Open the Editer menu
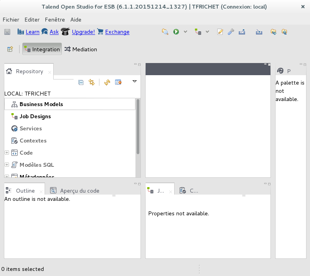310x276 pixels. 32,20
